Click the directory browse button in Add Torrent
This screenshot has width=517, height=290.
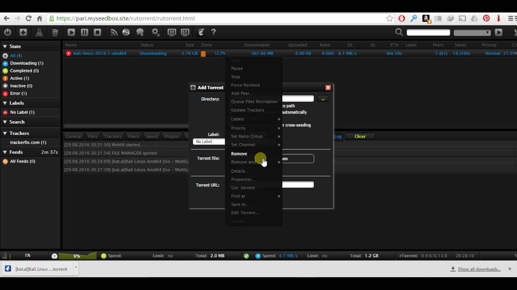pyautogui.click(x=323, y=99)
